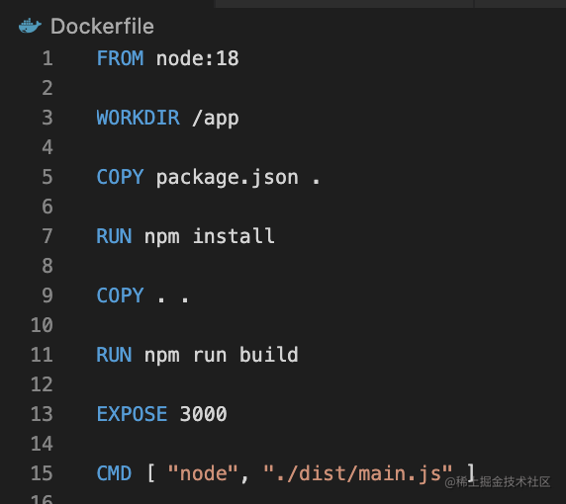Click package.json text on line 5

click(x=227, y=178)
